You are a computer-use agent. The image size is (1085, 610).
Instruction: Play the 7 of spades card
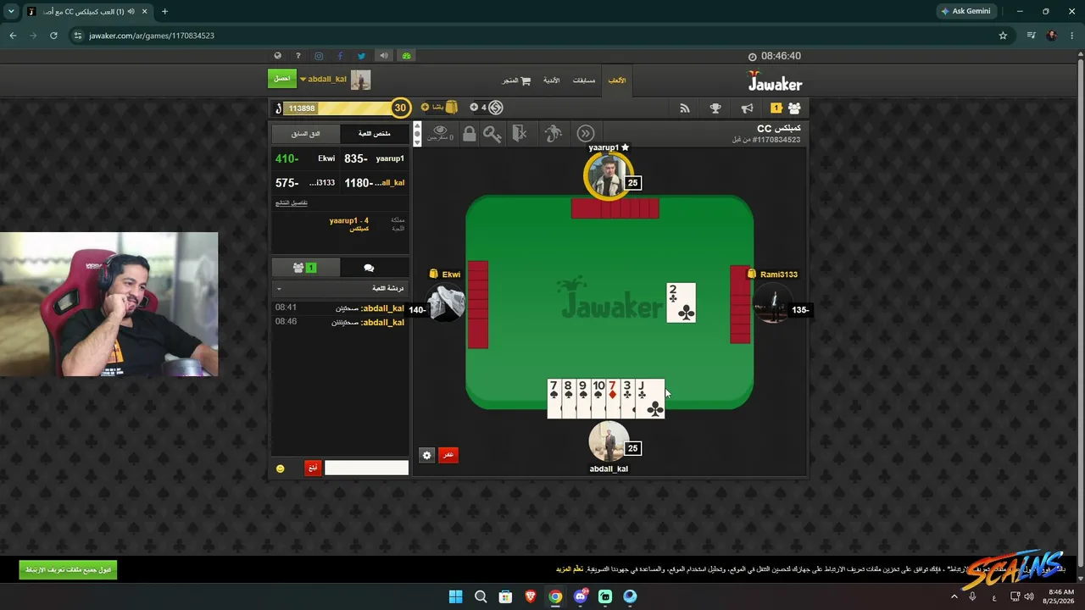coord(554,399)
